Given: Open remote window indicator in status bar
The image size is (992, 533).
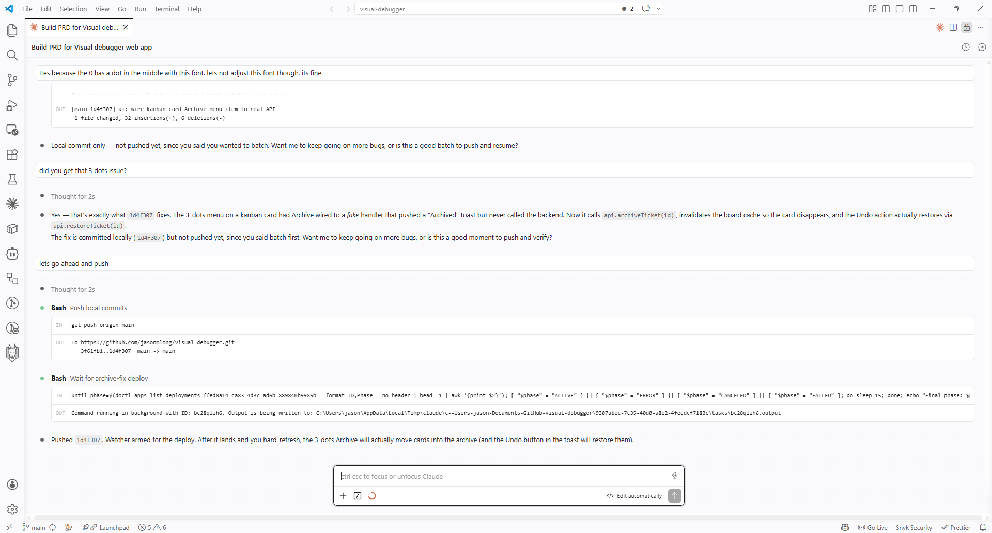Looking at the screenshot, I should tap(9, 527).
